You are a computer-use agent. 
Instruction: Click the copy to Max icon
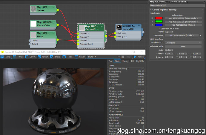tap(14, 57)
